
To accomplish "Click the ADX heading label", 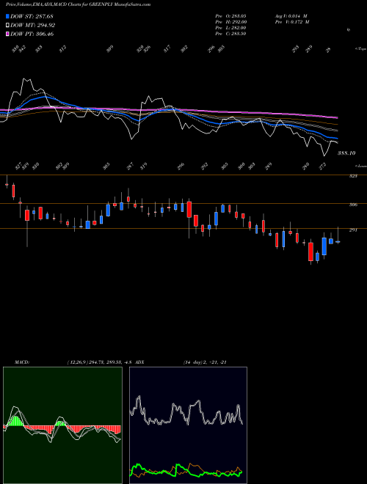I will (x=139, y=362).
